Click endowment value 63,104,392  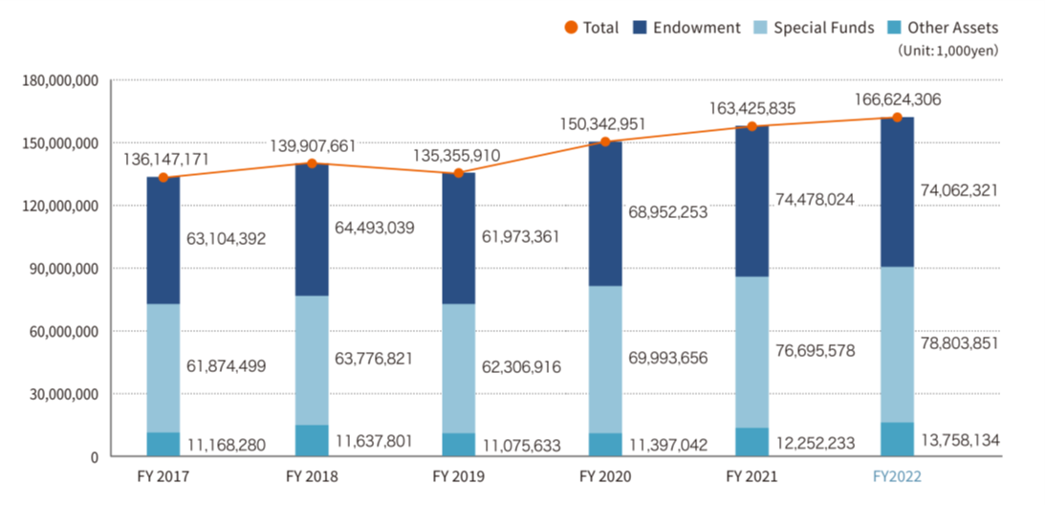pyautogui.click(x=228, y=239)
